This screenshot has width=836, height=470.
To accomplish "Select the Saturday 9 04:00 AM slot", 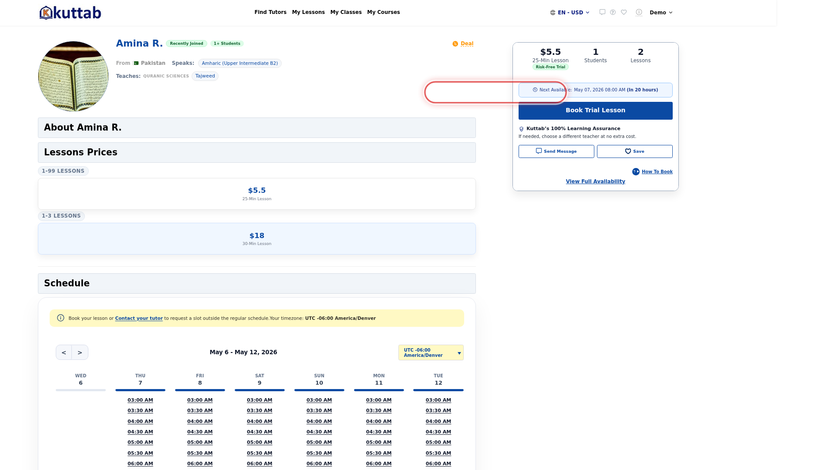I will tap(260, 422).
